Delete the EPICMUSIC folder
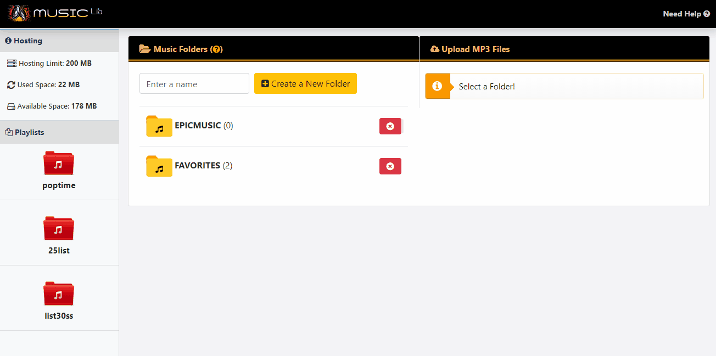Image resolution: width=716 pixels, height=356 pixels. coord(390,126)
